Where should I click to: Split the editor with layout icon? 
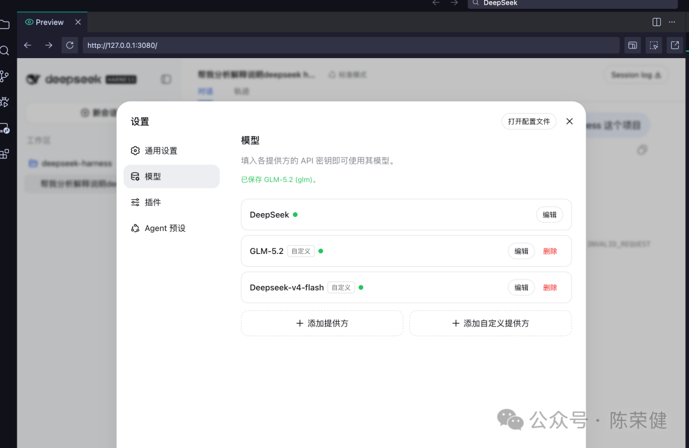click(656, 22)
